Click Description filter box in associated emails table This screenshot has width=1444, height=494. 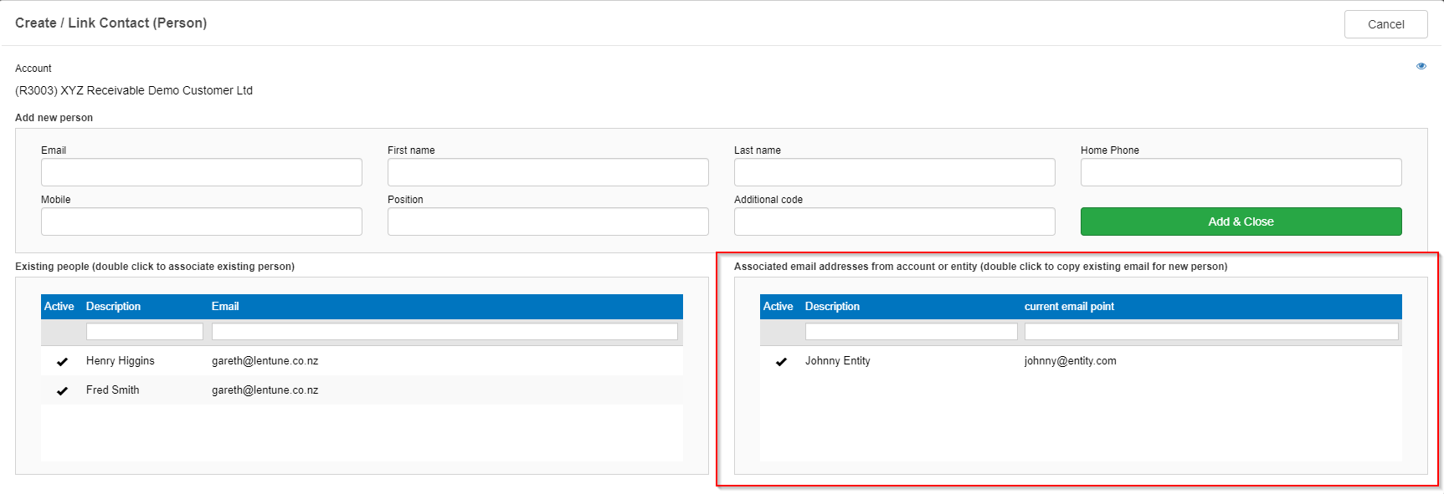tap(912, 332)
